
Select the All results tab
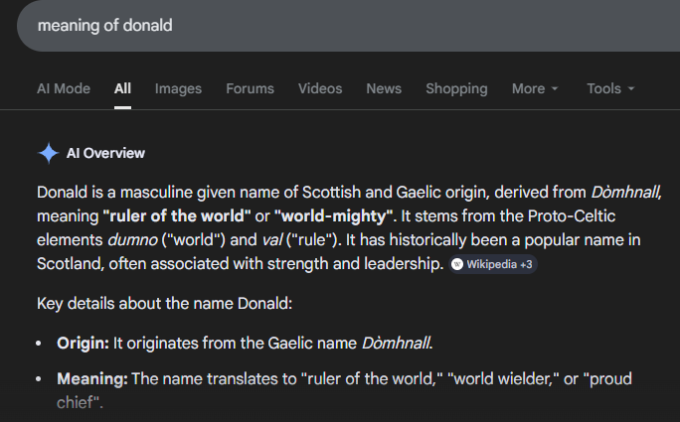click(x=122, y=88)
